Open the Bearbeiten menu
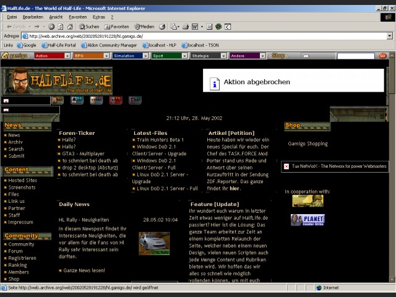Screen dimensions: 396x297 33,17
